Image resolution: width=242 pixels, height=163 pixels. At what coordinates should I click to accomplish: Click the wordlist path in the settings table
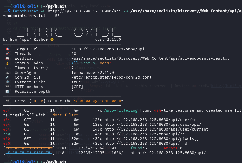point(150,58)
